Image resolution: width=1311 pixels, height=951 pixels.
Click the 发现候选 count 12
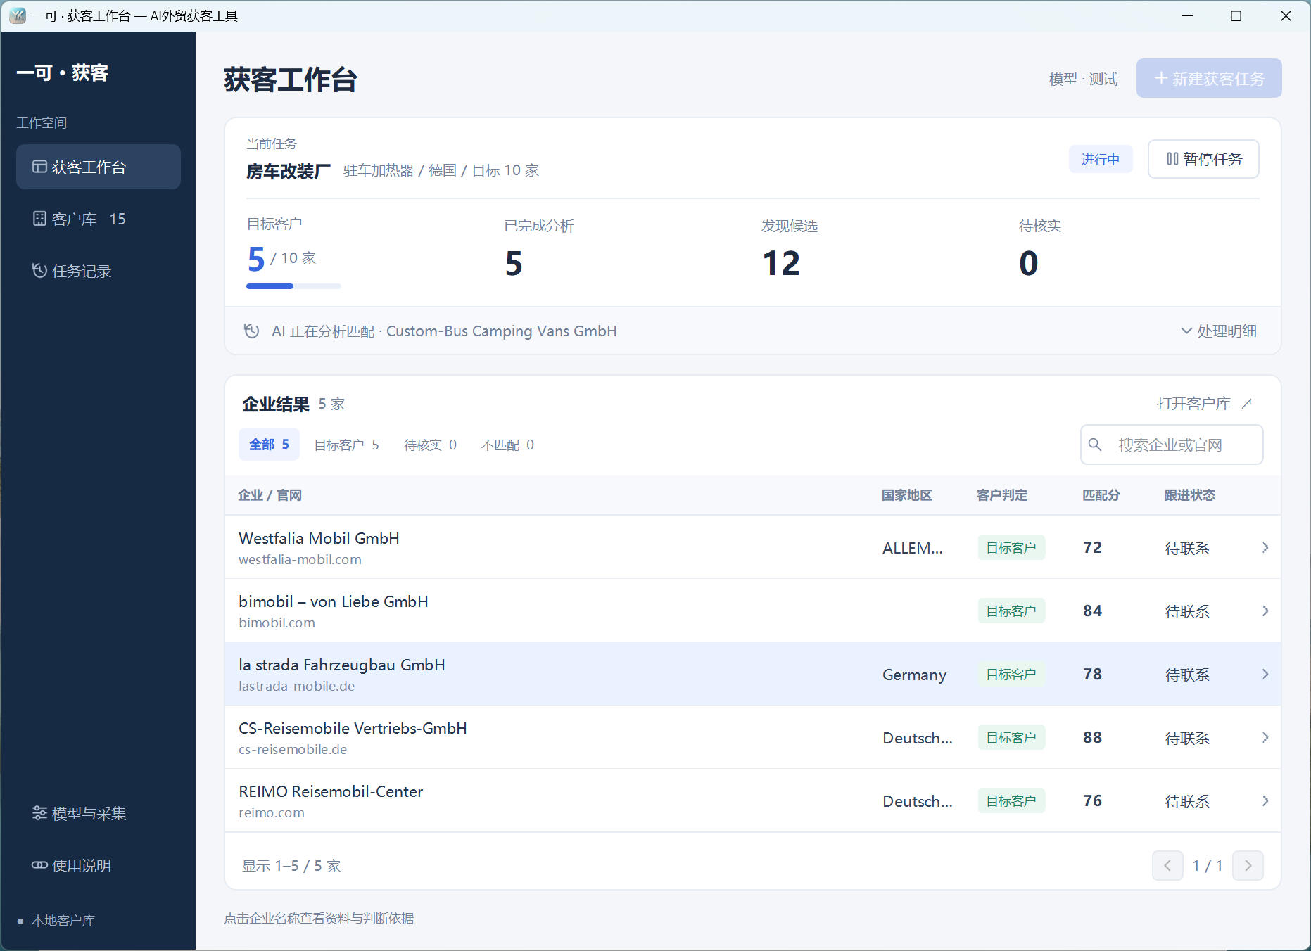coord(781,263)
